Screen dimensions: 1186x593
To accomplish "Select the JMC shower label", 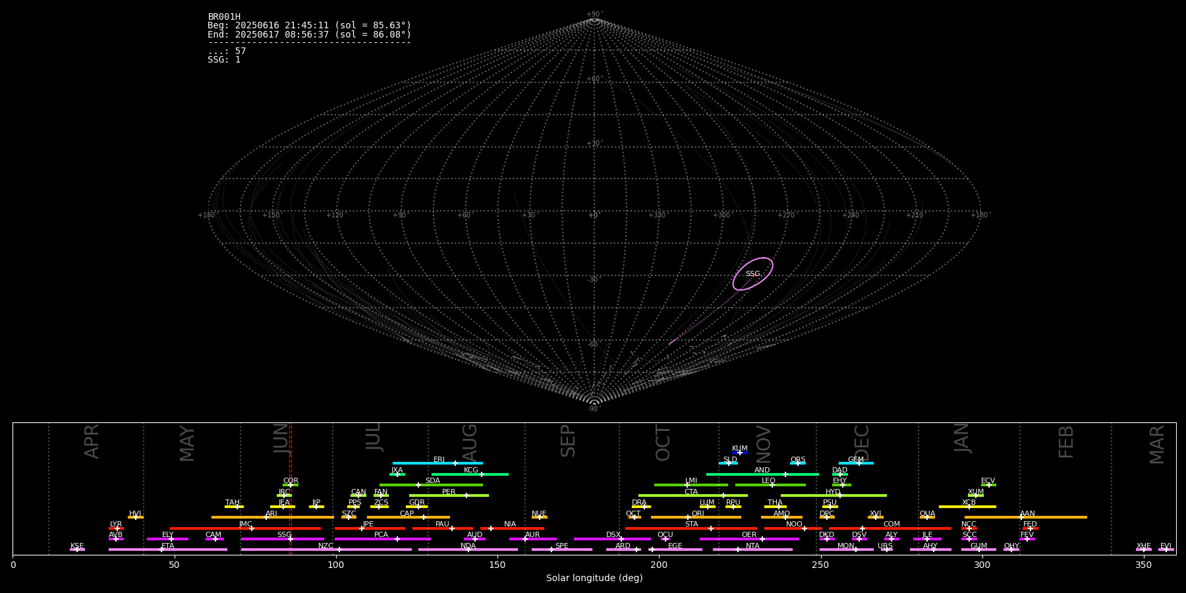I will point(246,524).
